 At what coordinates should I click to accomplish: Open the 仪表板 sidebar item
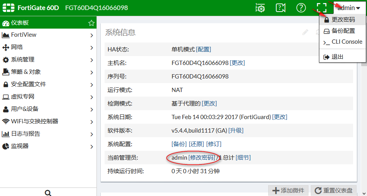pyautogui.click(x=48, y=23)
